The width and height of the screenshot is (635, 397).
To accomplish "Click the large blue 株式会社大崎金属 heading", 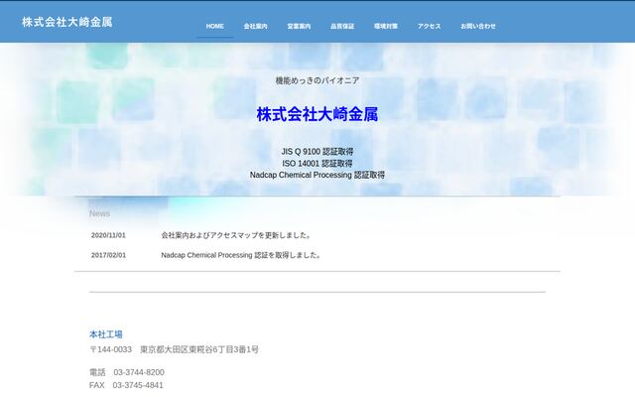I will (317, 114).
